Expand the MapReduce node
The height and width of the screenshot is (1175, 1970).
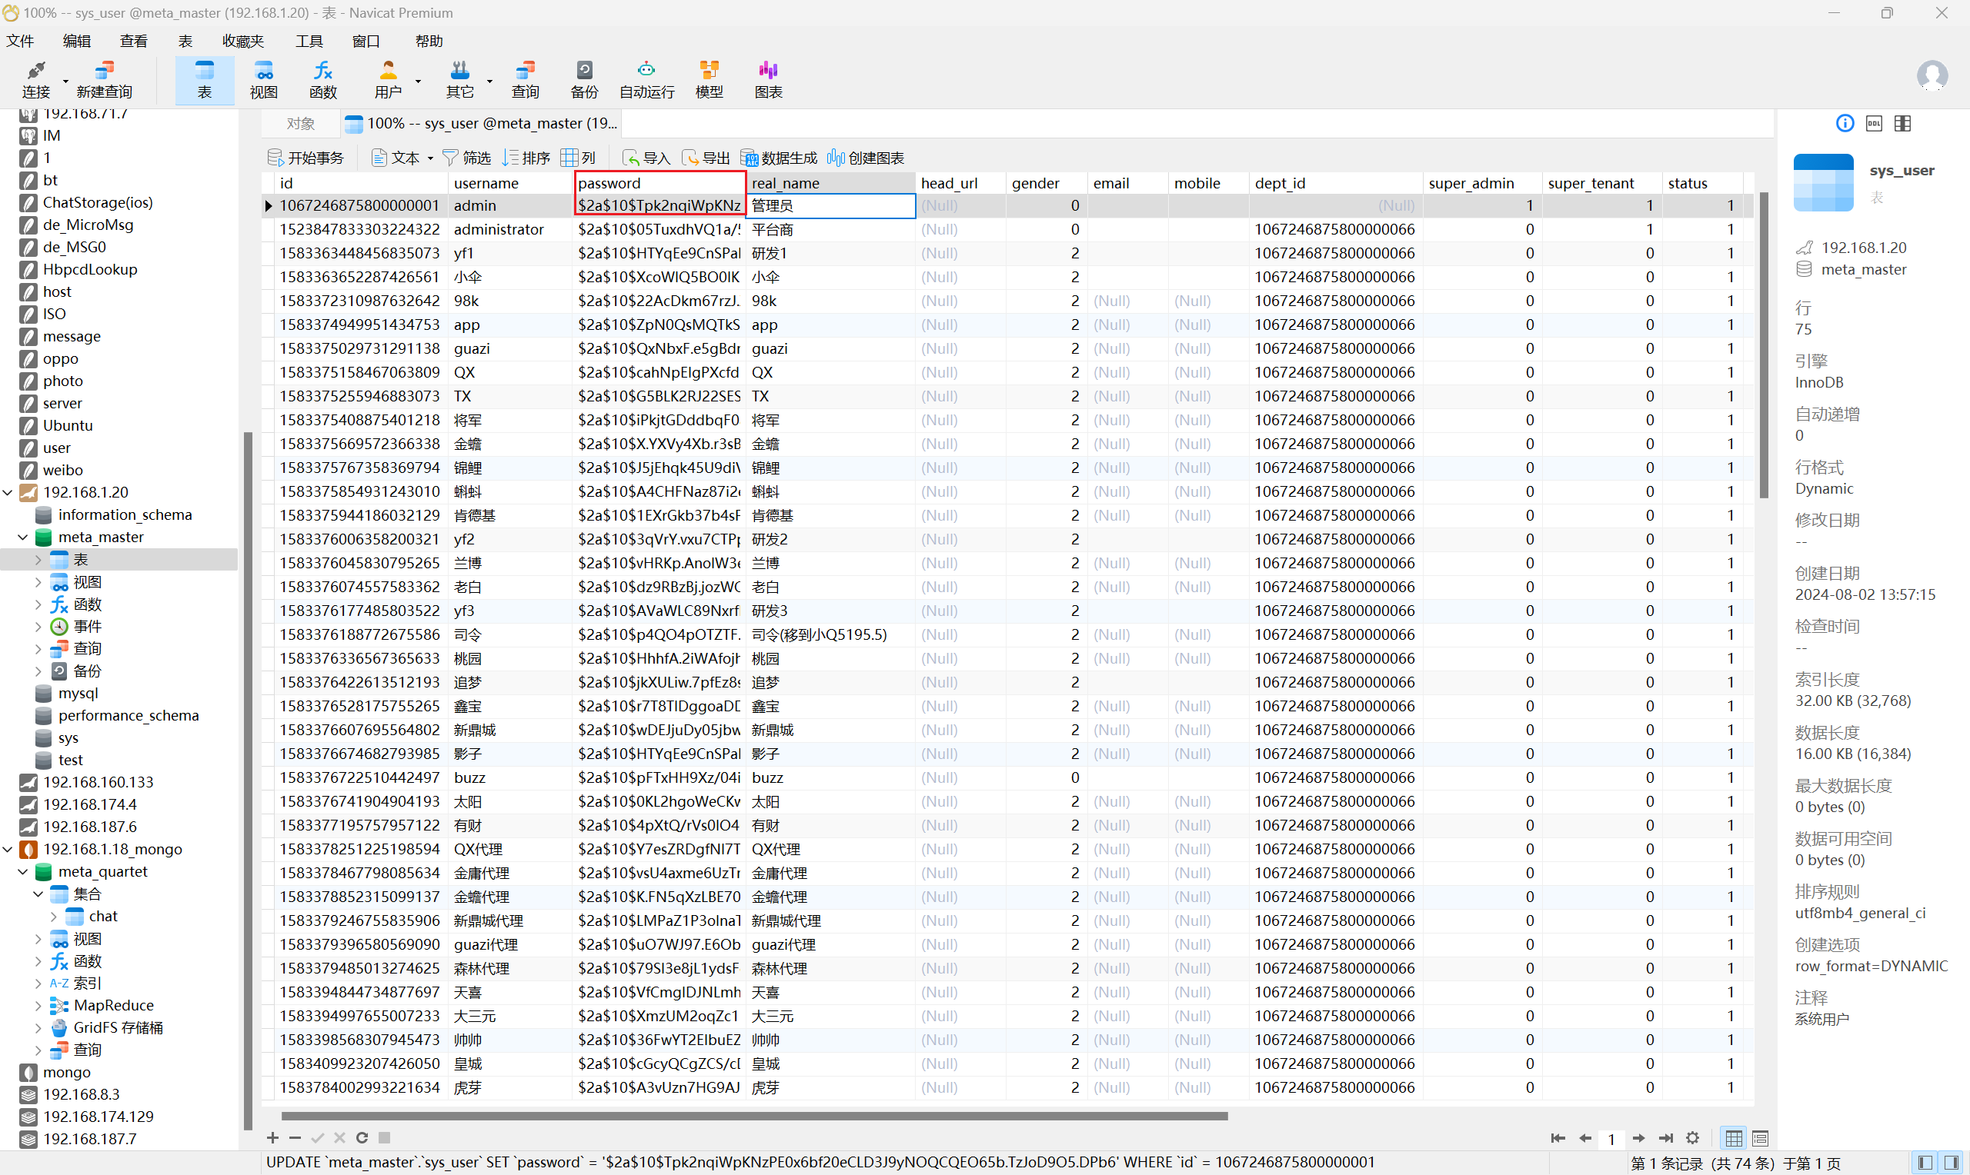38,1005
